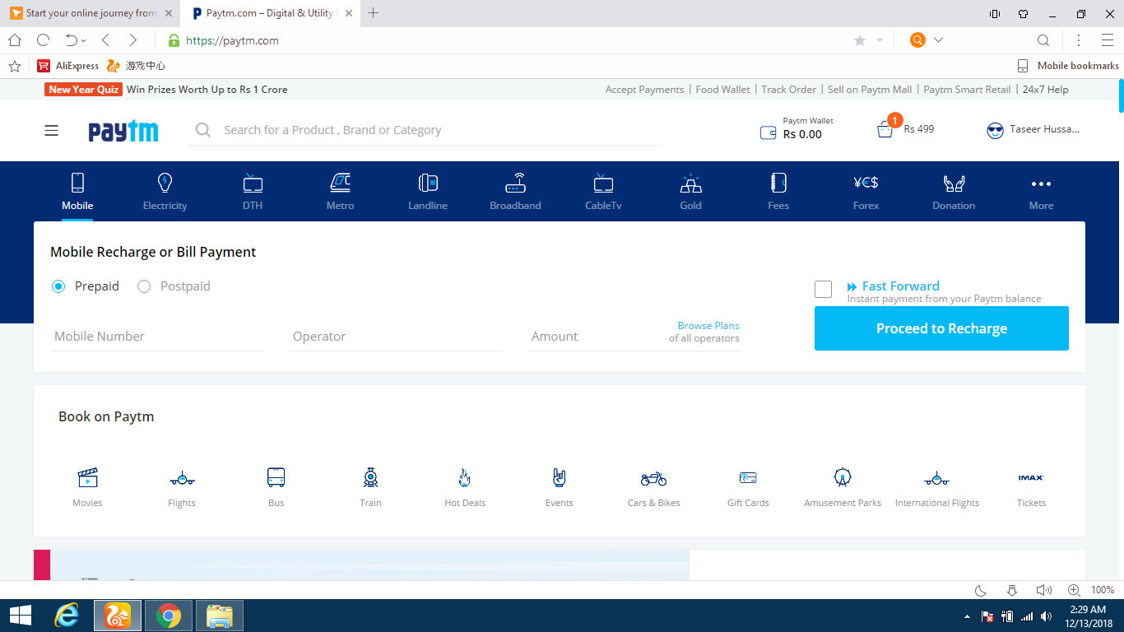Open the Paytm hamburger menu
Image resolution: width=1124 pixels, height=632 pixels.
52,130
